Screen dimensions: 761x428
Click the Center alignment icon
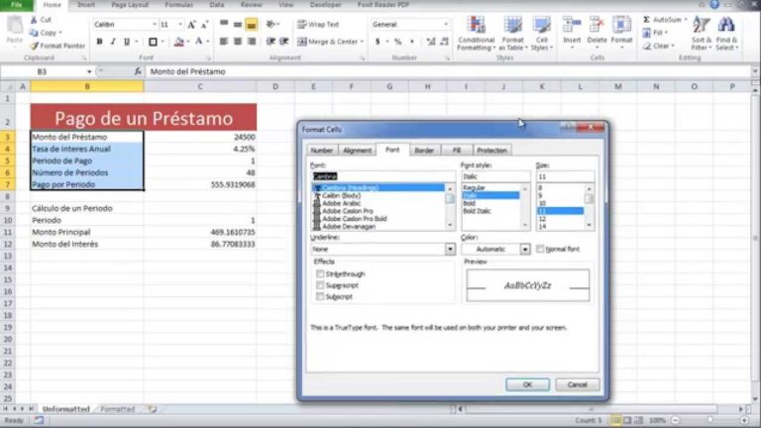pyautogui.click(x=238, y=42)
